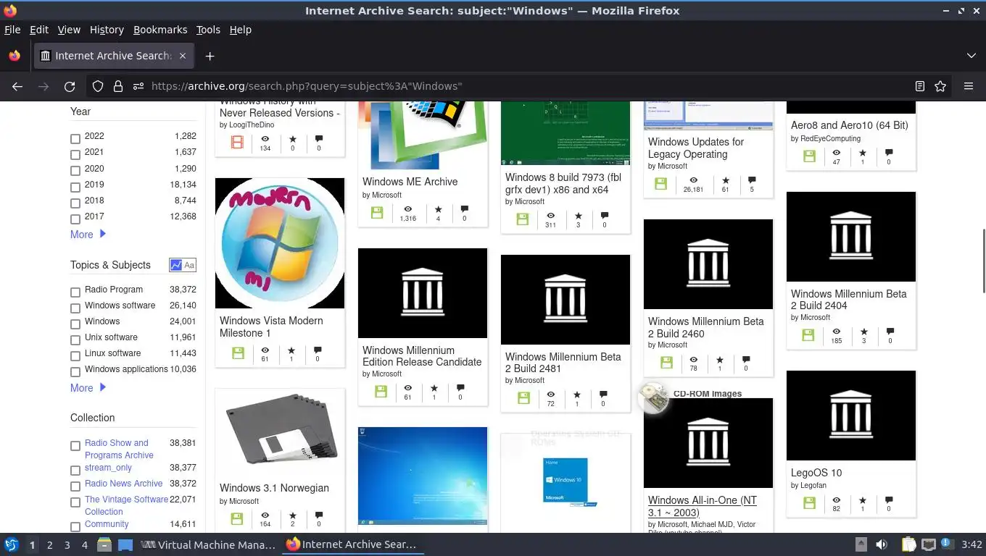Enable the Unix software topic filter
Image resolution: width=986 pixels, height=556 pixels.
tap(75, 340)
